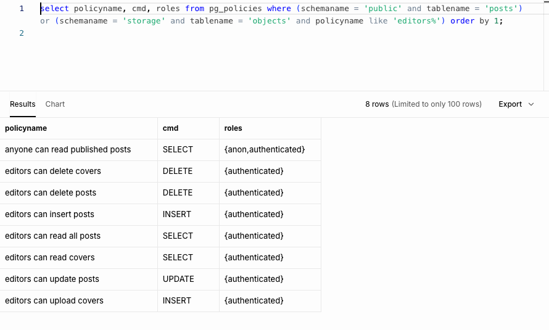Viewport: 549px width, 330px height.
Task: Select 'editors can insert posts' cell
Action: point(79,215)
